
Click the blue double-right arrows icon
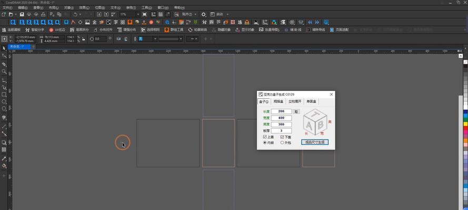[x=317, y=22]
